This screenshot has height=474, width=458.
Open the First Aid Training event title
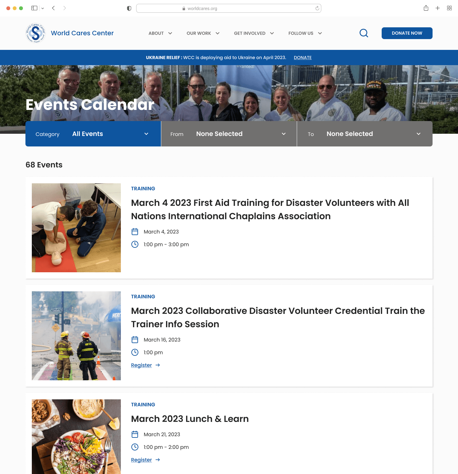270,209
